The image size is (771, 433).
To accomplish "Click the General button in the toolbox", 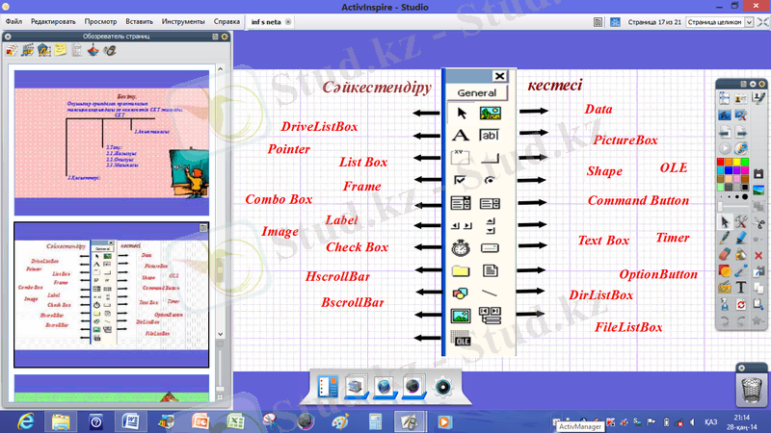I will click(476, 93).
